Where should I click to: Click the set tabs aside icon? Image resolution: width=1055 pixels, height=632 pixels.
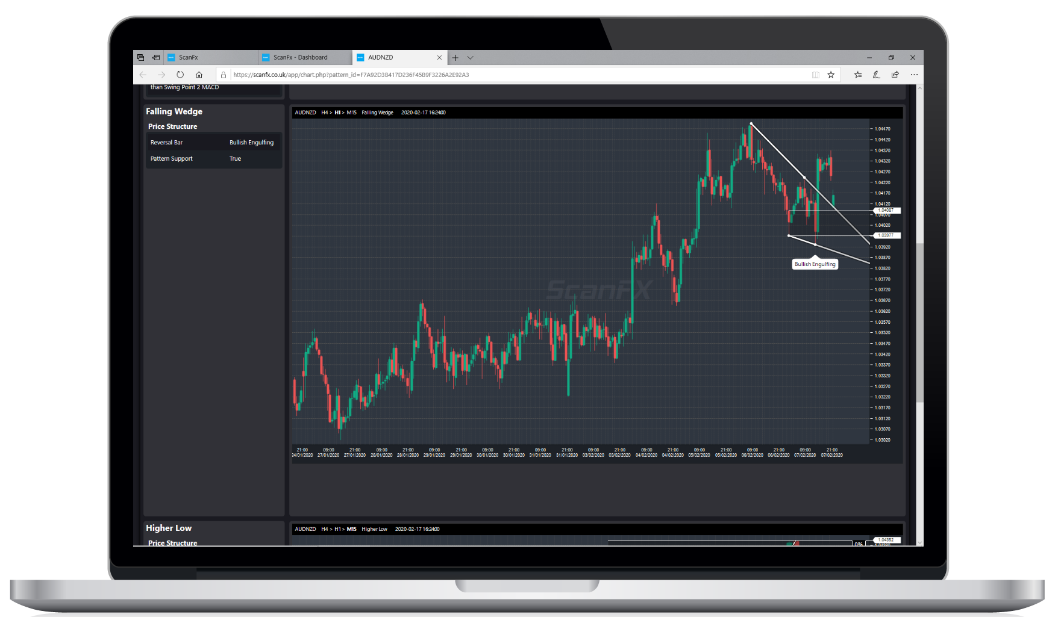pyautogui.click(x=156, y=58)
